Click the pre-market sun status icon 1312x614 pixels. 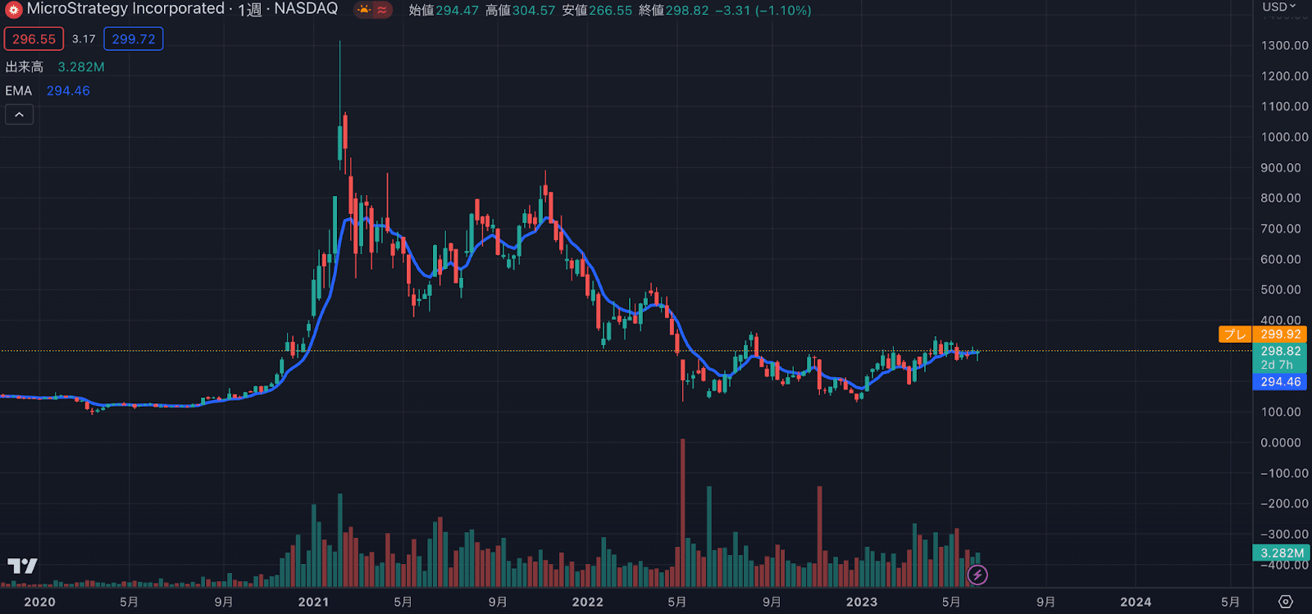click(x=364, y=10)
